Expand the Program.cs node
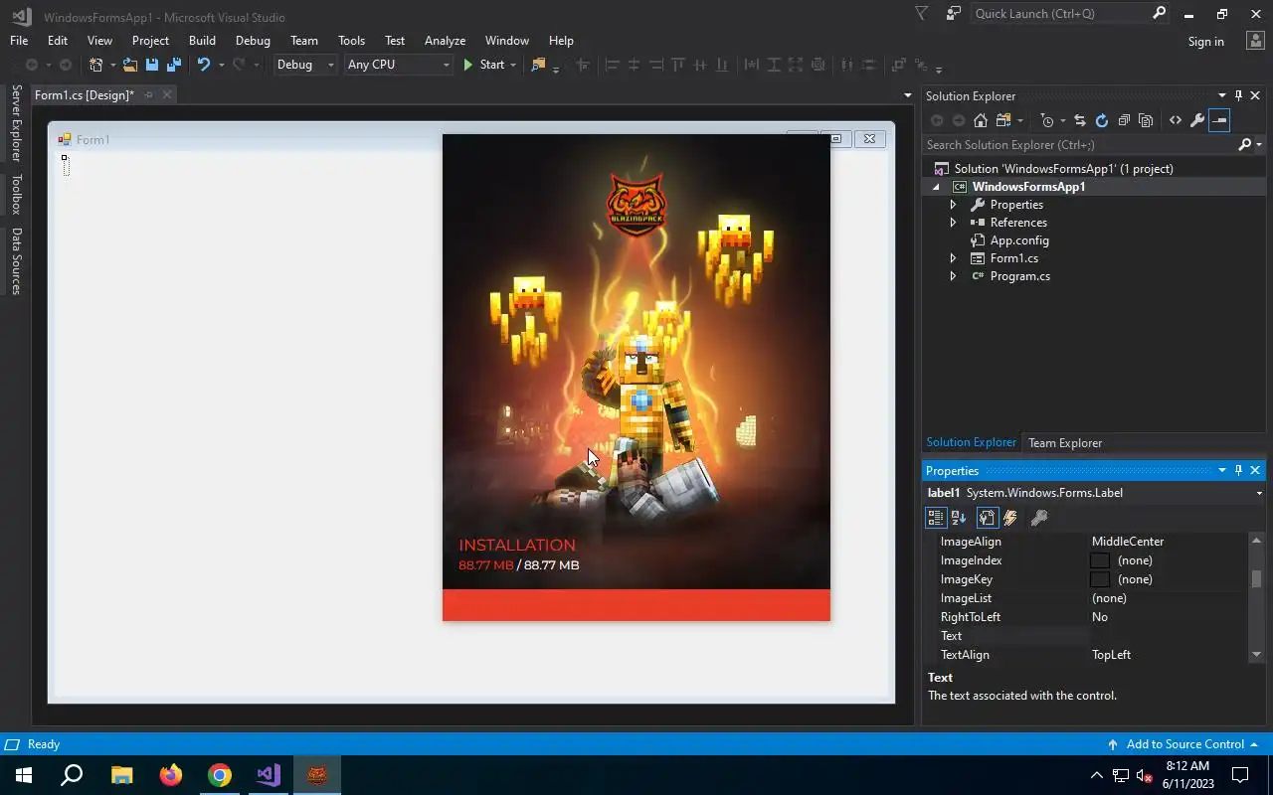1273x795 pixels. 953,276
